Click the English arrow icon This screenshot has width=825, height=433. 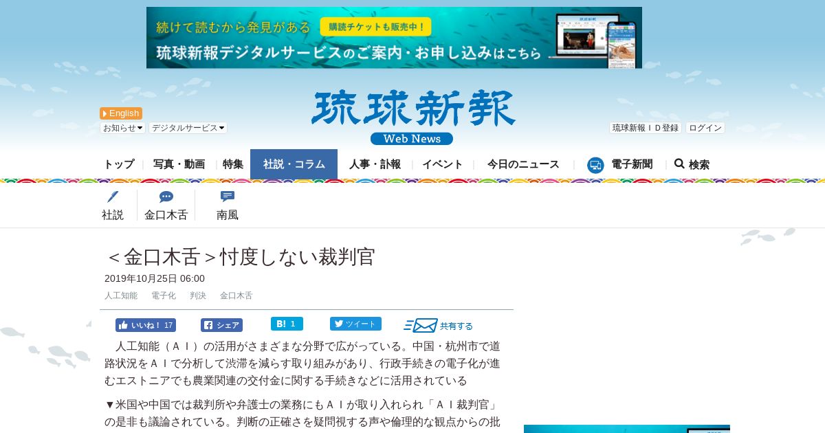point(104,113)
